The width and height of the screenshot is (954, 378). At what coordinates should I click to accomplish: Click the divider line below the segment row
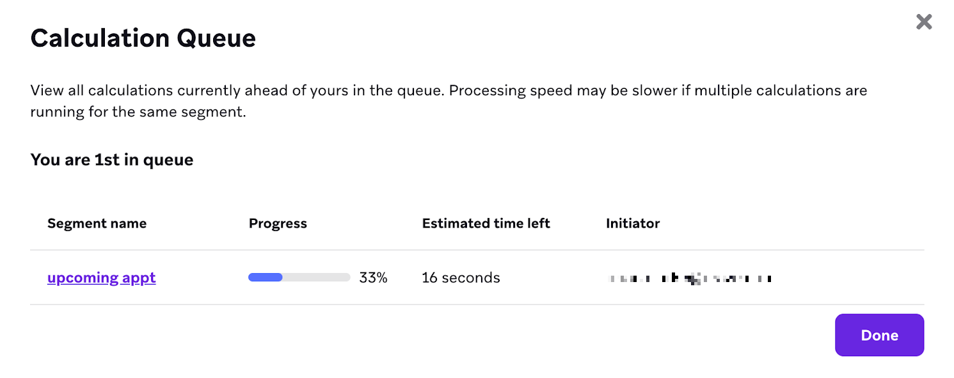477,304
